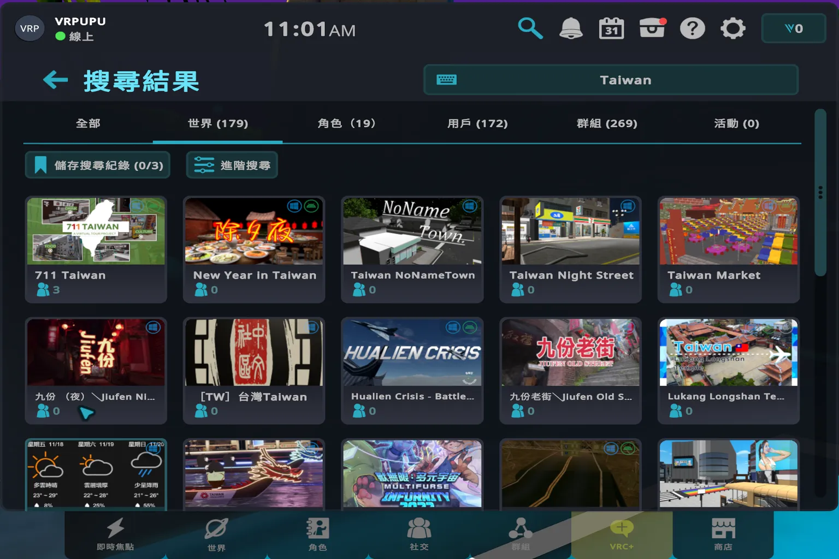Screen dimensions: 839x559
Task: Open 進階搜尋 advanced search
Action: [x=232, y=165]
